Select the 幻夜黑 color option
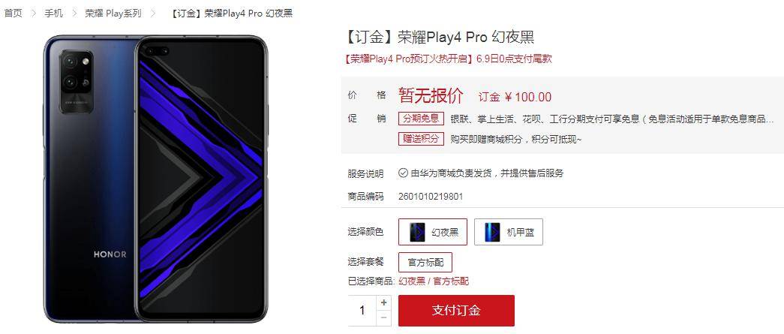784x334 pixels. pos(433,232)
